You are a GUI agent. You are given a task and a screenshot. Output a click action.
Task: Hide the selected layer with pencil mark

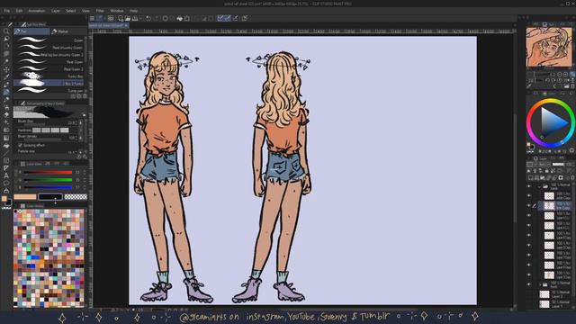click(x=529, y=206)
